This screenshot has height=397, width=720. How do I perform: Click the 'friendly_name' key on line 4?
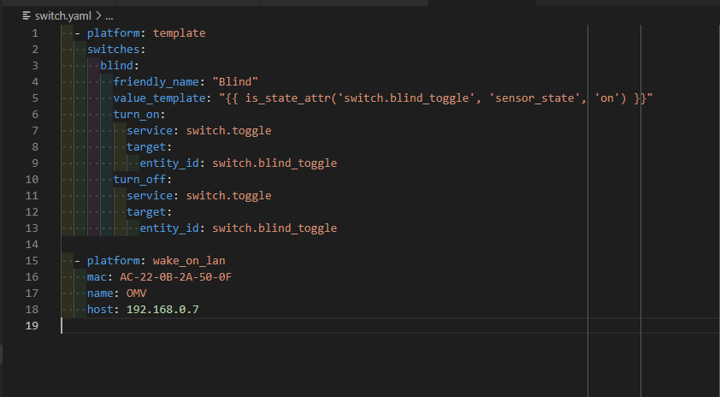pyautogui.click(x=159, y=82)
